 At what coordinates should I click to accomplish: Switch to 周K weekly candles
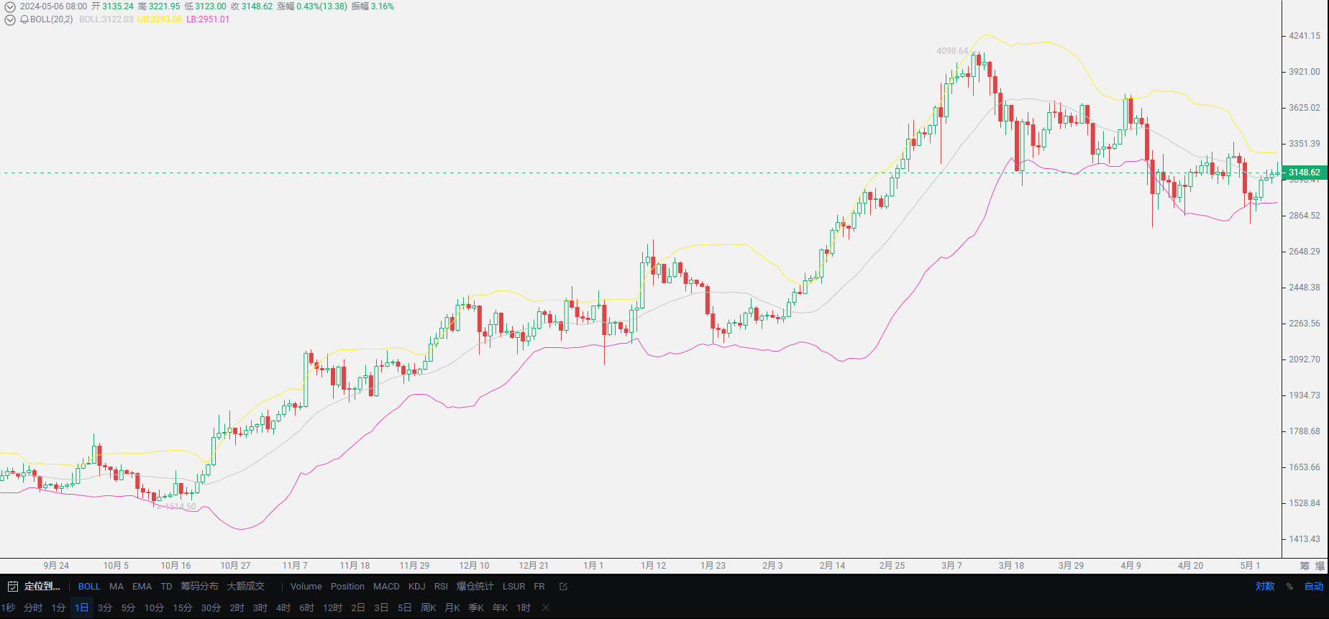429,608
